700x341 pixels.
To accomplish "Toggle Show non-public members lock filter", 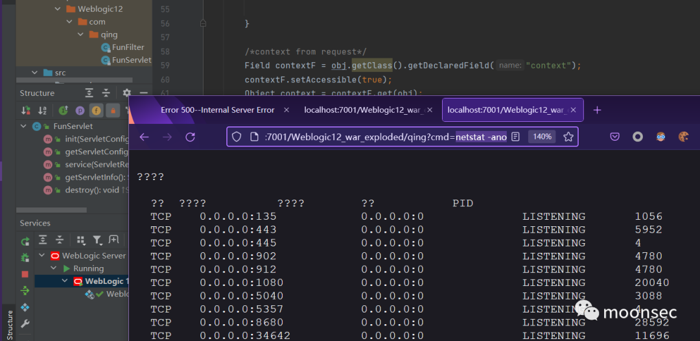I will tap(113, 110).
